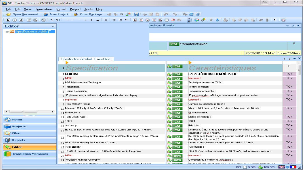The width and height of the screenshot is (303, 170).
Task: Apply superscript formatting
Action: [x=29, y=20]
